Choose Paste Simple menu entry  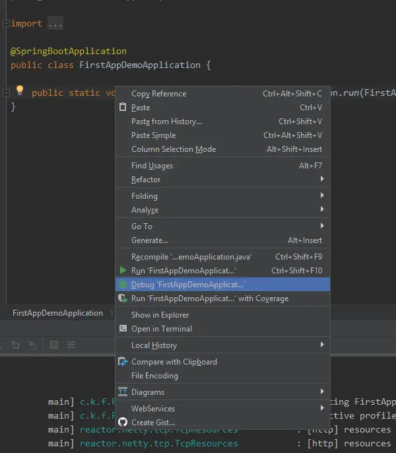point(222,135)
